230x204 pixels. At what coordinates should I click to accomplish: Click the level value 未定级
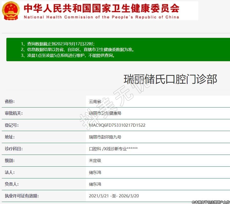point(95,160)
